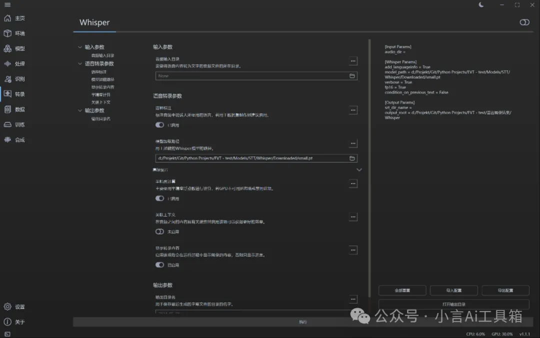The height and width of the screenshot is (338, 540).
Task: Open 设置 settings gear in sidebar
Action: (x=14, y=306)
